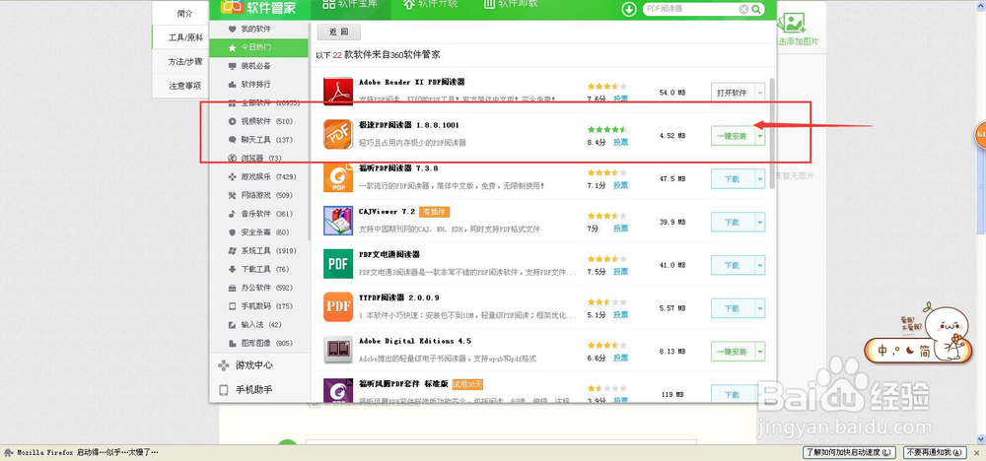Click 投票 link for 极速PDF阅读器
The image size is (986, 461).
pos(620,142)
